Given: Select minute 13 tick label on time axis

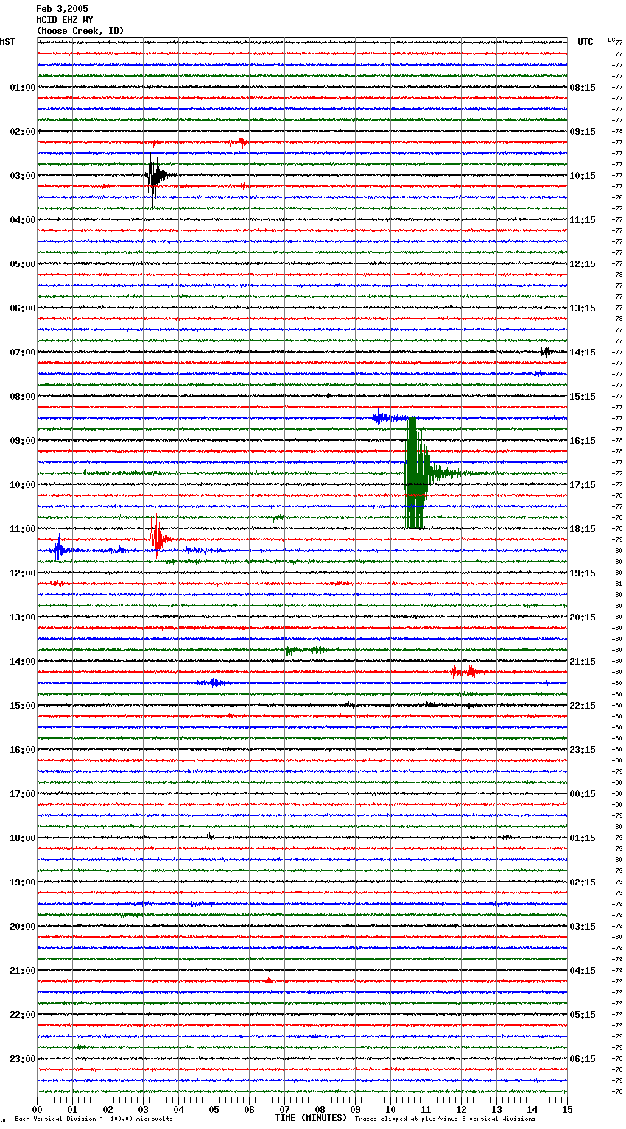Looking at the screenshot, I should (496, 1109).
